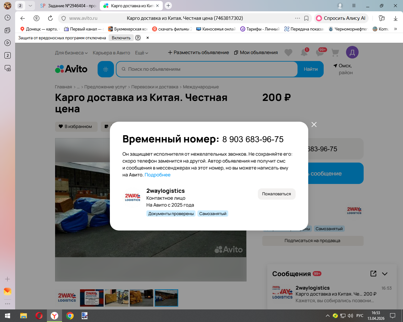This screenshot has width=403, height=322.
Task: Open the all categories button
Action: (x=106, y=69)
